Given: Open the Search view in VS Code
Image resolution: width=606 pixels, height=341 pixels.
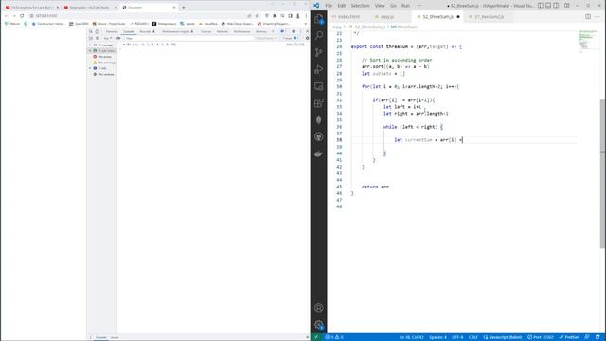Looking at the screenshot, I should point(319,36).
